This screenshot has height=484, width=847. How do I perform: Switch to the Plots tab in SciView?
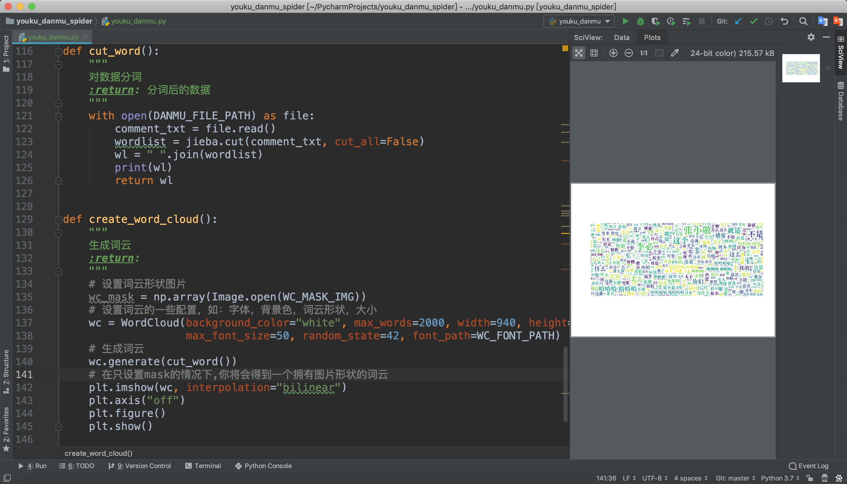652,38
